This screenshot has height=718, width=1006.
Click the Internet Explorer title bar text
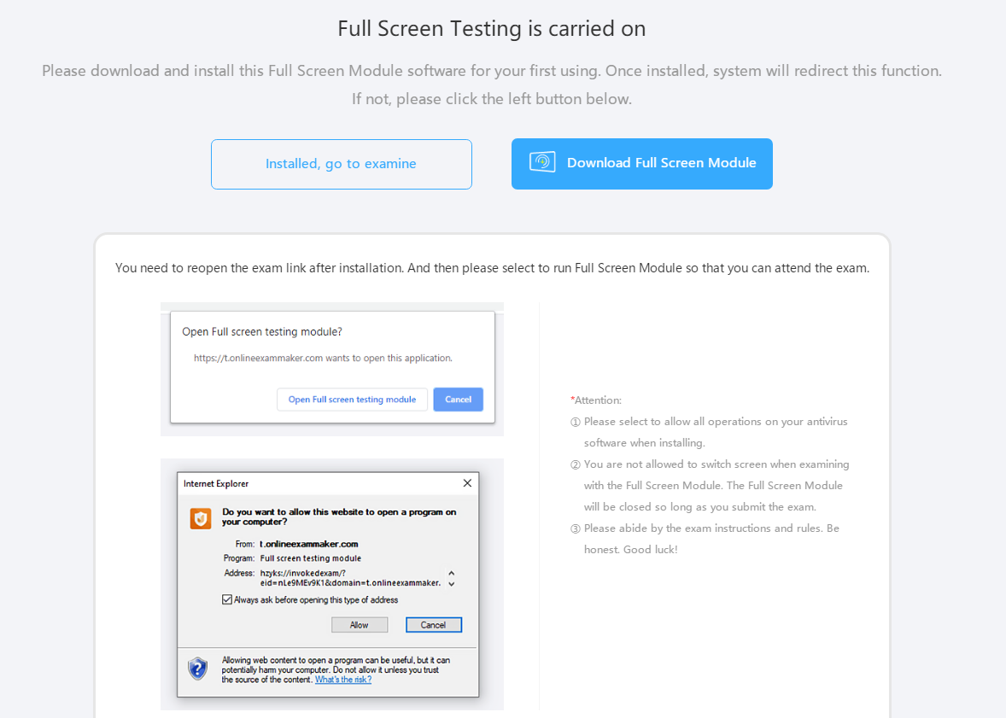point(216,484)
